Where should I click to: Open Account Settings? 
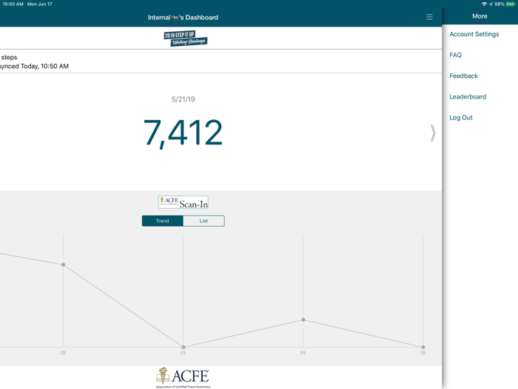(x=474, y=34)
